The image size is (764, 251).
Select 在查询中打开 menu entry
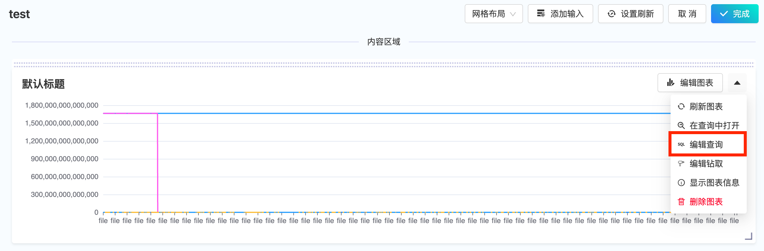(x=708, y=125)
